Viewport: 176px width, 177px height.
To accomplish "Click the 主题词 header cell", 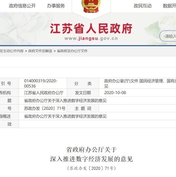I will [83, 108].
